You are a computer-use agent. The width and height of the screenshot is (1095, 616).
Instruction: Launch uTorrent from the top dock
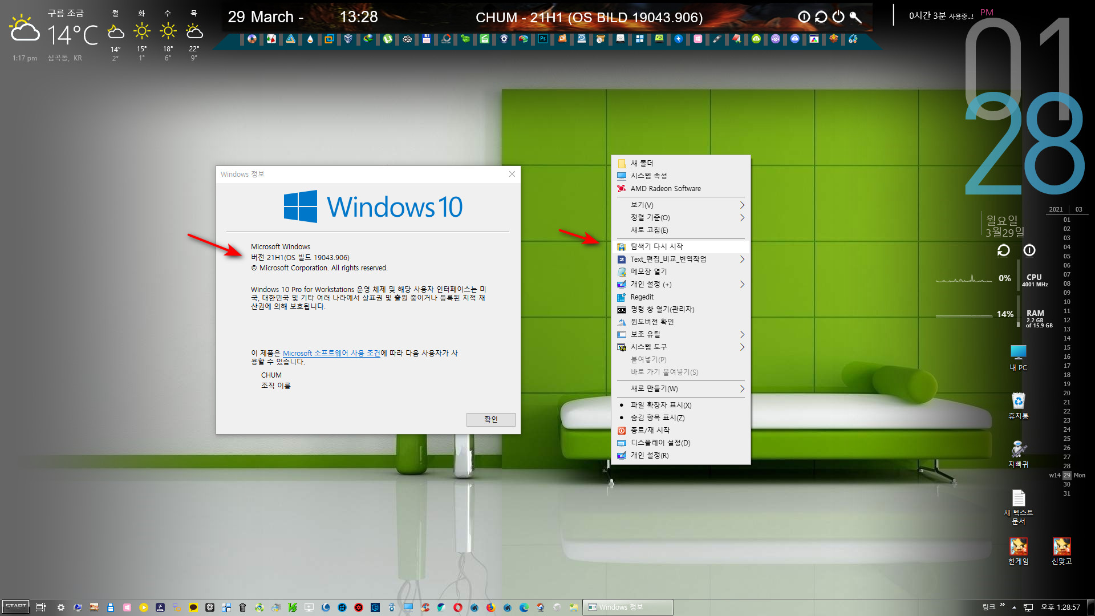[388, 39]
